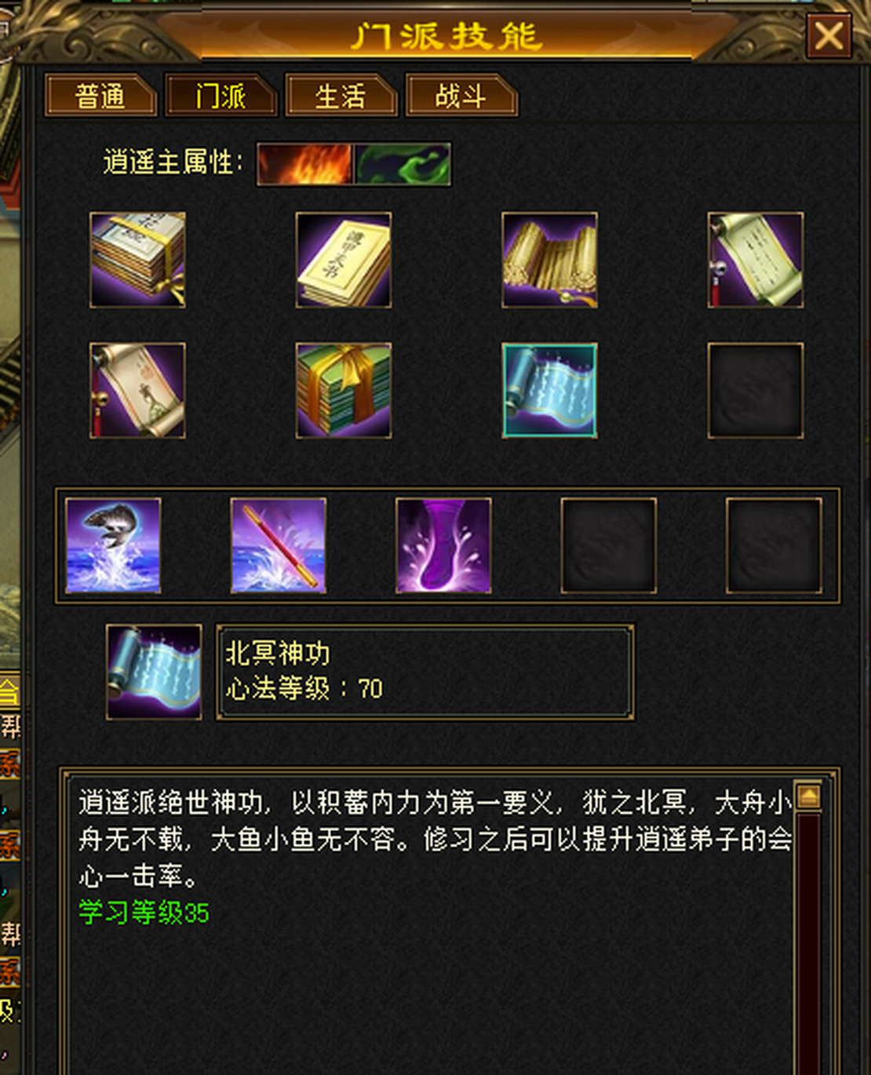Select the bamboo scroll skill icon
Viewport: 871px width, 1075px height.
(549, 260)
